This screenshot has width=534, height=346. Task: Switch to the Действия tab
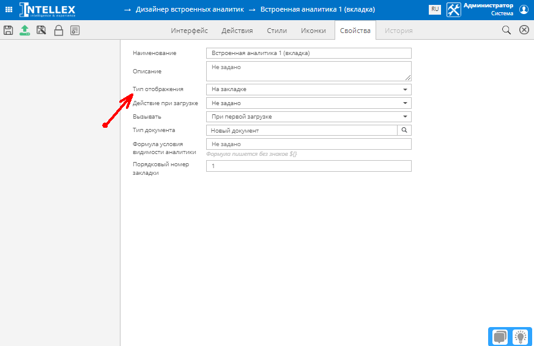237,31
